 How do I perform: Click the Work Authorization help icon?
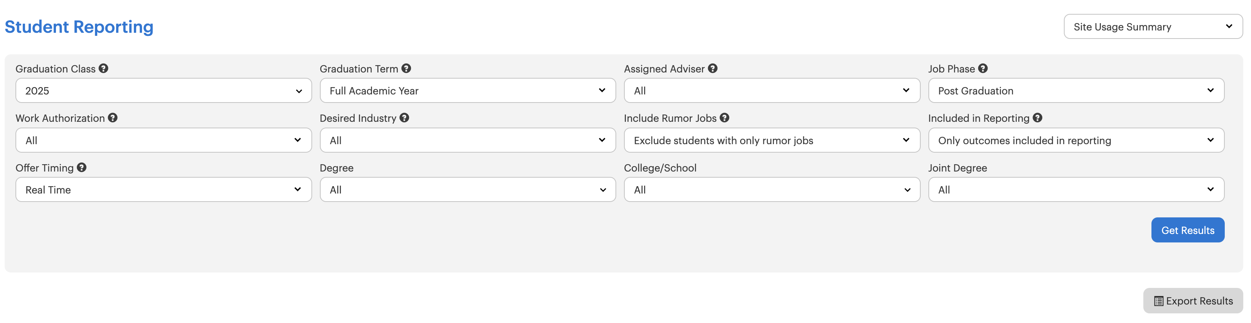[113, 118]
